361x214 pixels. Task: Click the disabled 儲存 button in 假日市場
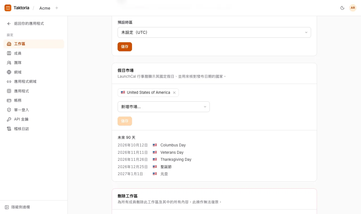(x=125, y=121)
